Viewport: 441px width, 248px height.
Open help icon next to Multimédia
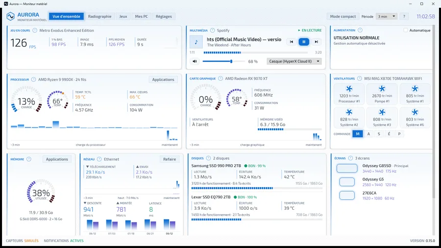tap(212, 30)
